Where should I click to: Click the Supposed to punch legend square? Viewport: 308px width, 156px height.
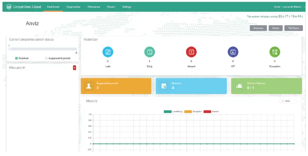click(46, 58)
